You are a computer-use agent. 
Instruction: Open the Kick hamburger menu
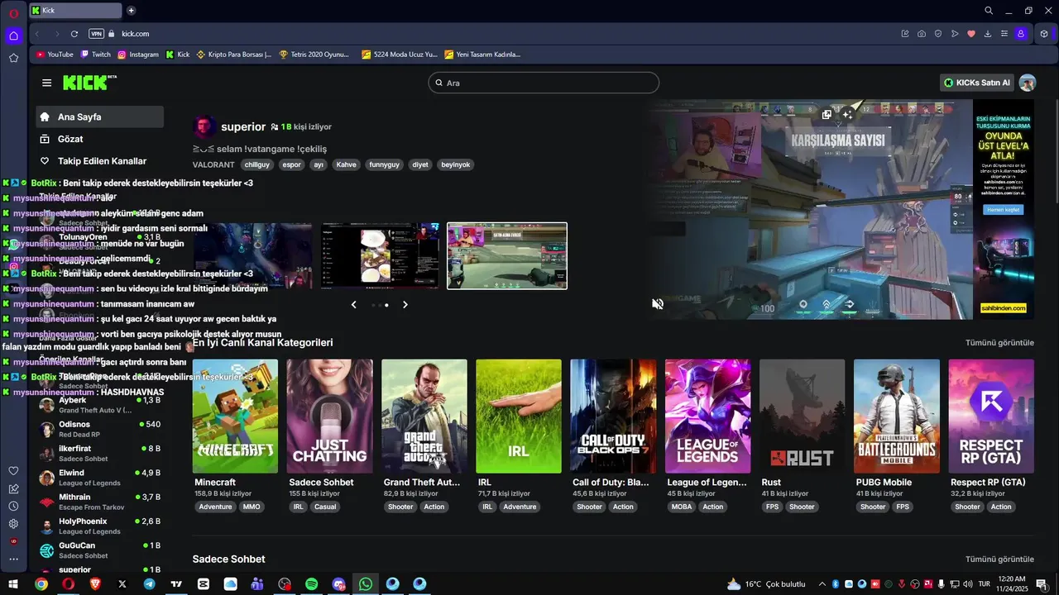point(47,83)
